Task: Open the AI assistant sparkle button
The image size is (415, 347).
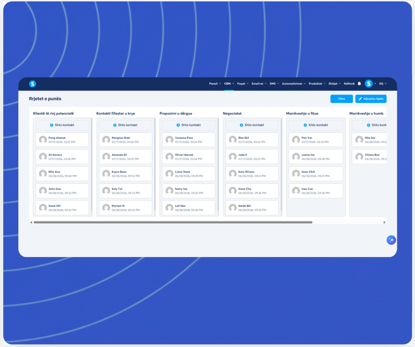Action: click(391, 240)
